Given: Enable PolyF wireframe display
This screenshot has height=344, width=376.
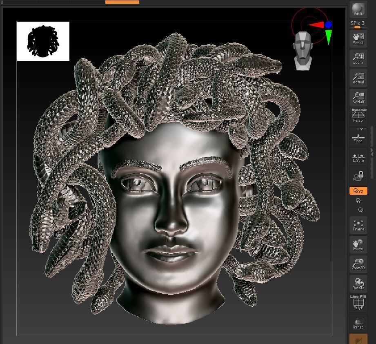Looking at the screenshot, I should click(358, 303).
